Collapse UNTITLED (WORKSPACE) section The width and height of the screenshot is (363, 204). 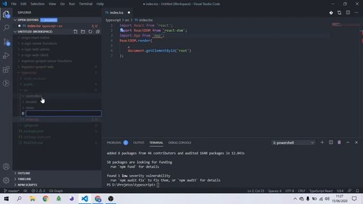coord(35,32)
